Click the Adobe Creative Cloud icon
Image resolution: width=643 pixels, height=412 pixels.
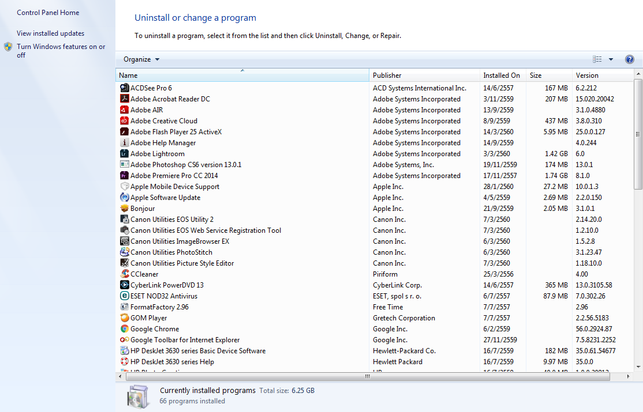[x=124, y=121]
